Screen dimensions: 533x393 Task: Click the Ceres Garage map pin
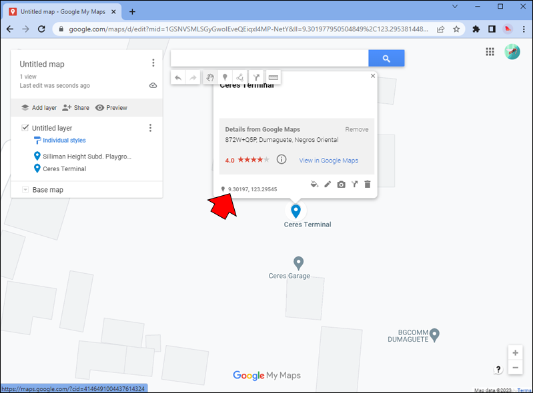coord(298,263)
